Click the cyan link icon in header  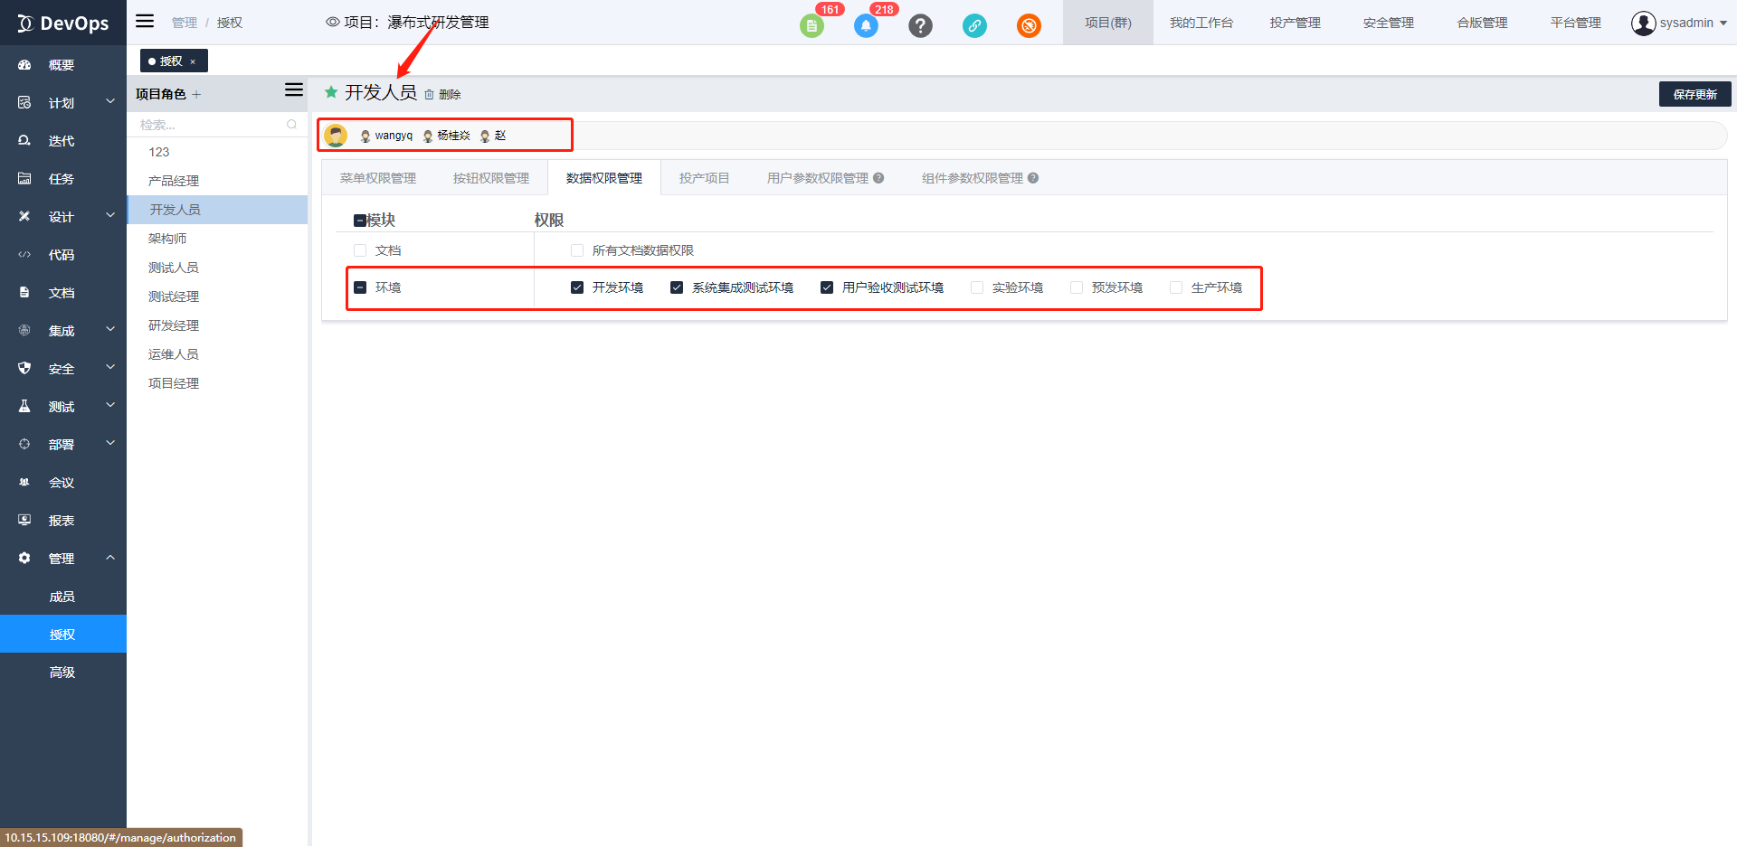[x=974, y=26]
